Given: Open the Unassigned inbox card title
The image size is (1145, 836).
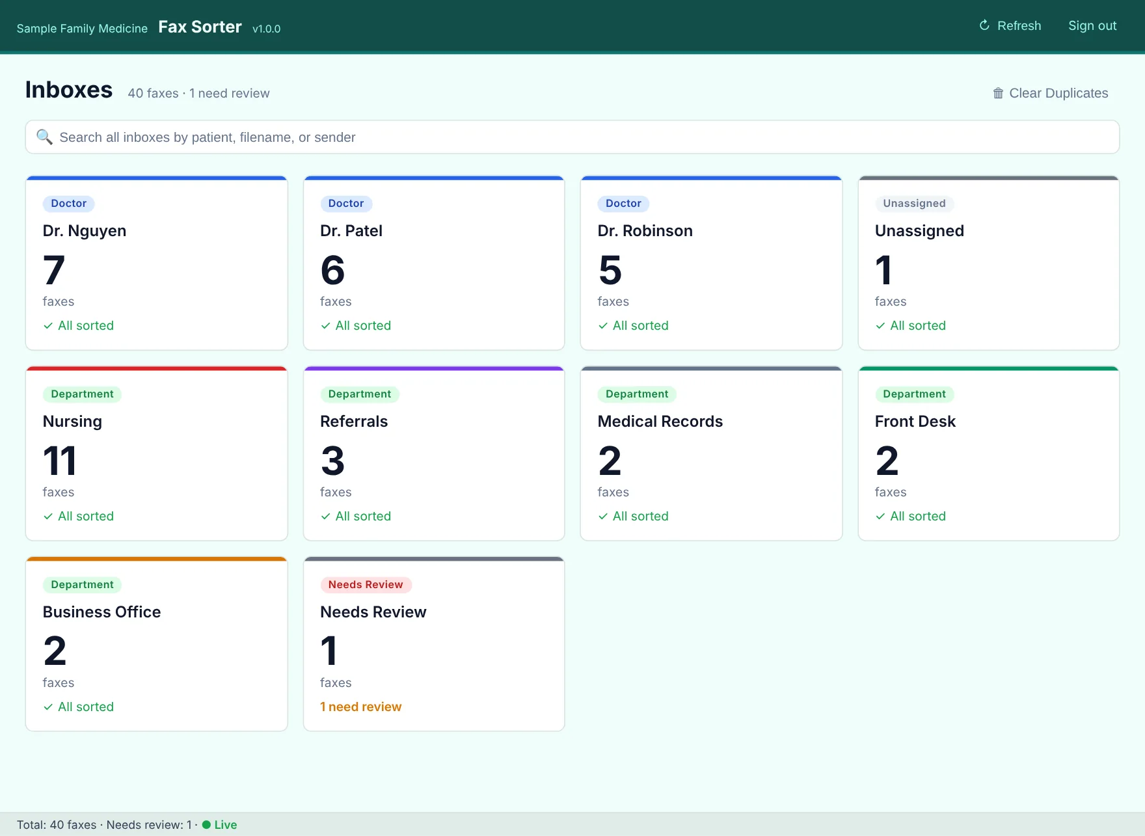Looking at the screenshot, I should pos(919,230).
